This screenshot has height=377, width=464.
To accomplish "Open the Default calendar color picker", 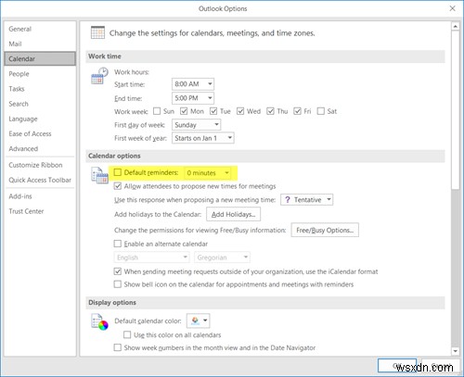I will [199, 320].
